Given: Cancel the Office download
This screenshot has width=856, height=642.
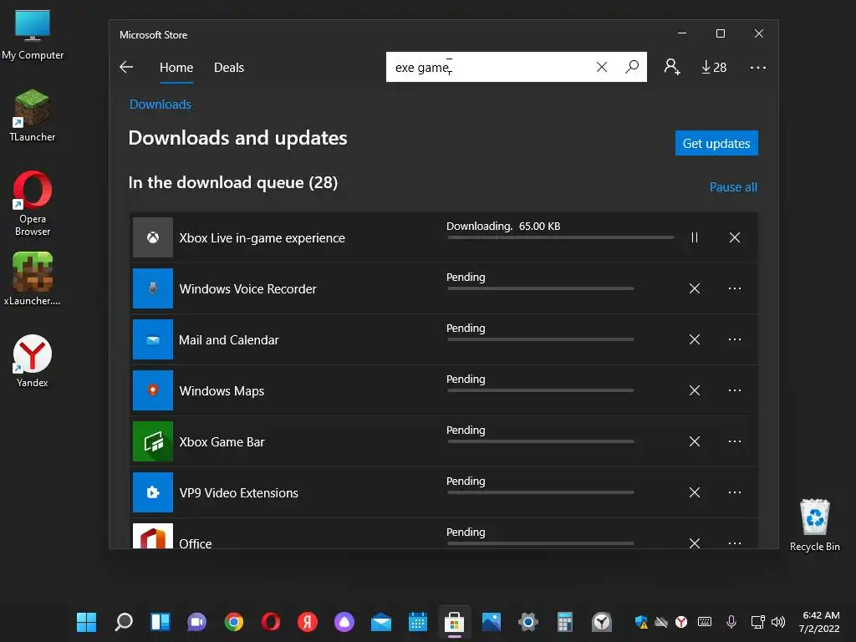Looking at the screenshot, I should [x=695, y=543].
